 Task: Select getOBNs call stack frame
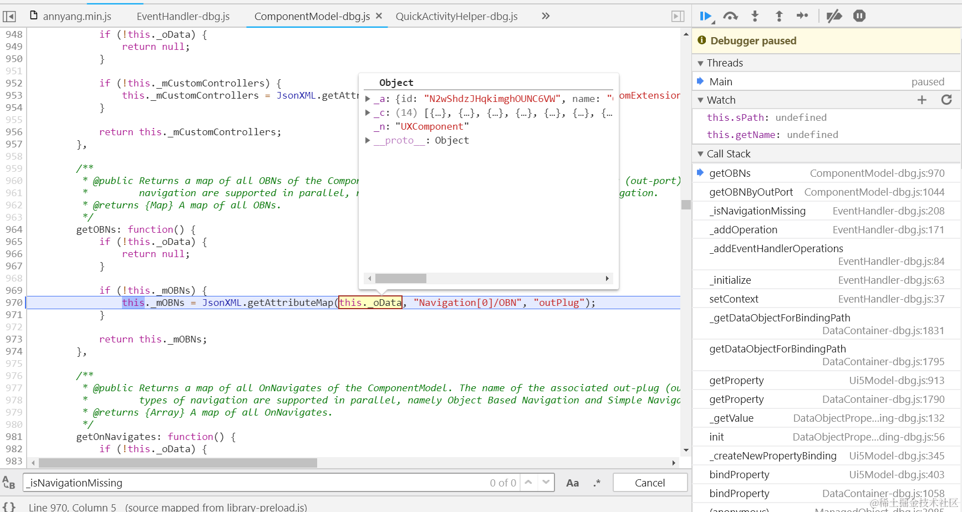tap(826, 173)
